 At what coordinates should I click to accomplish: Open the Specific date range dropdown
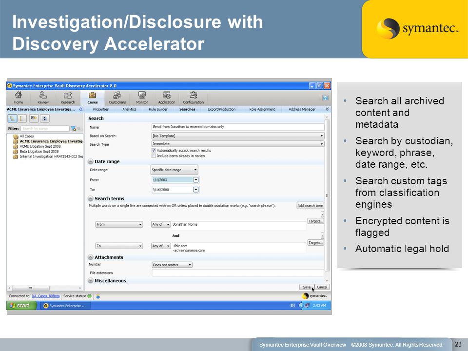175,170
